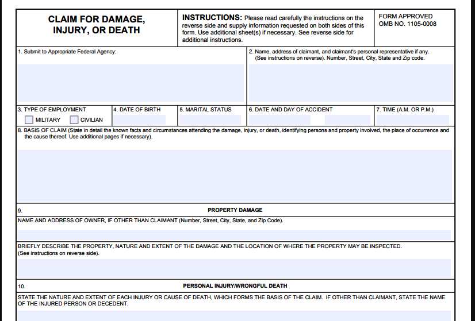Click the INSTRUCTIONS heading text
475x321 pixels.
click(212, 18)
